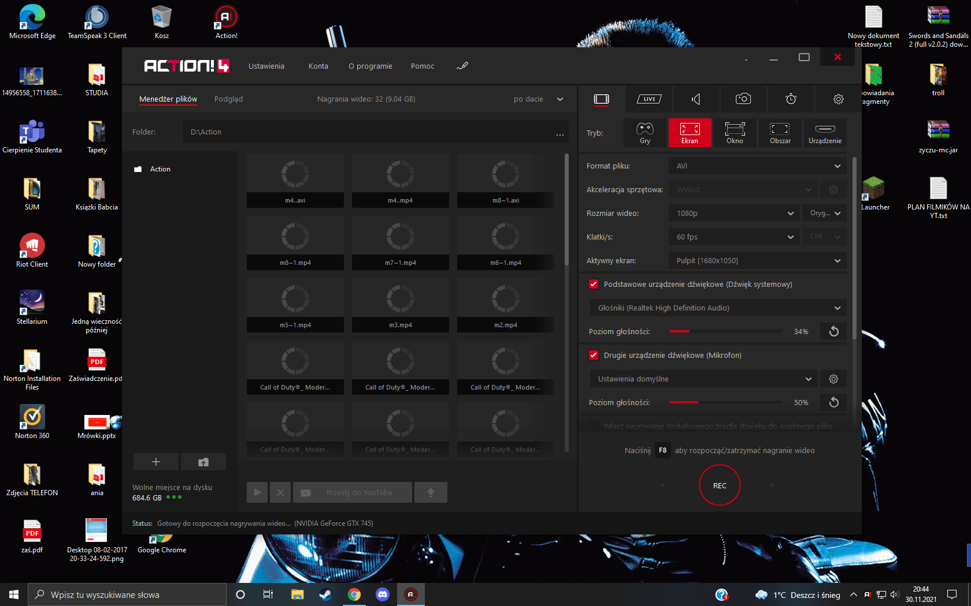Click the Prześlij do YouTube button

[x=353, y=492]
